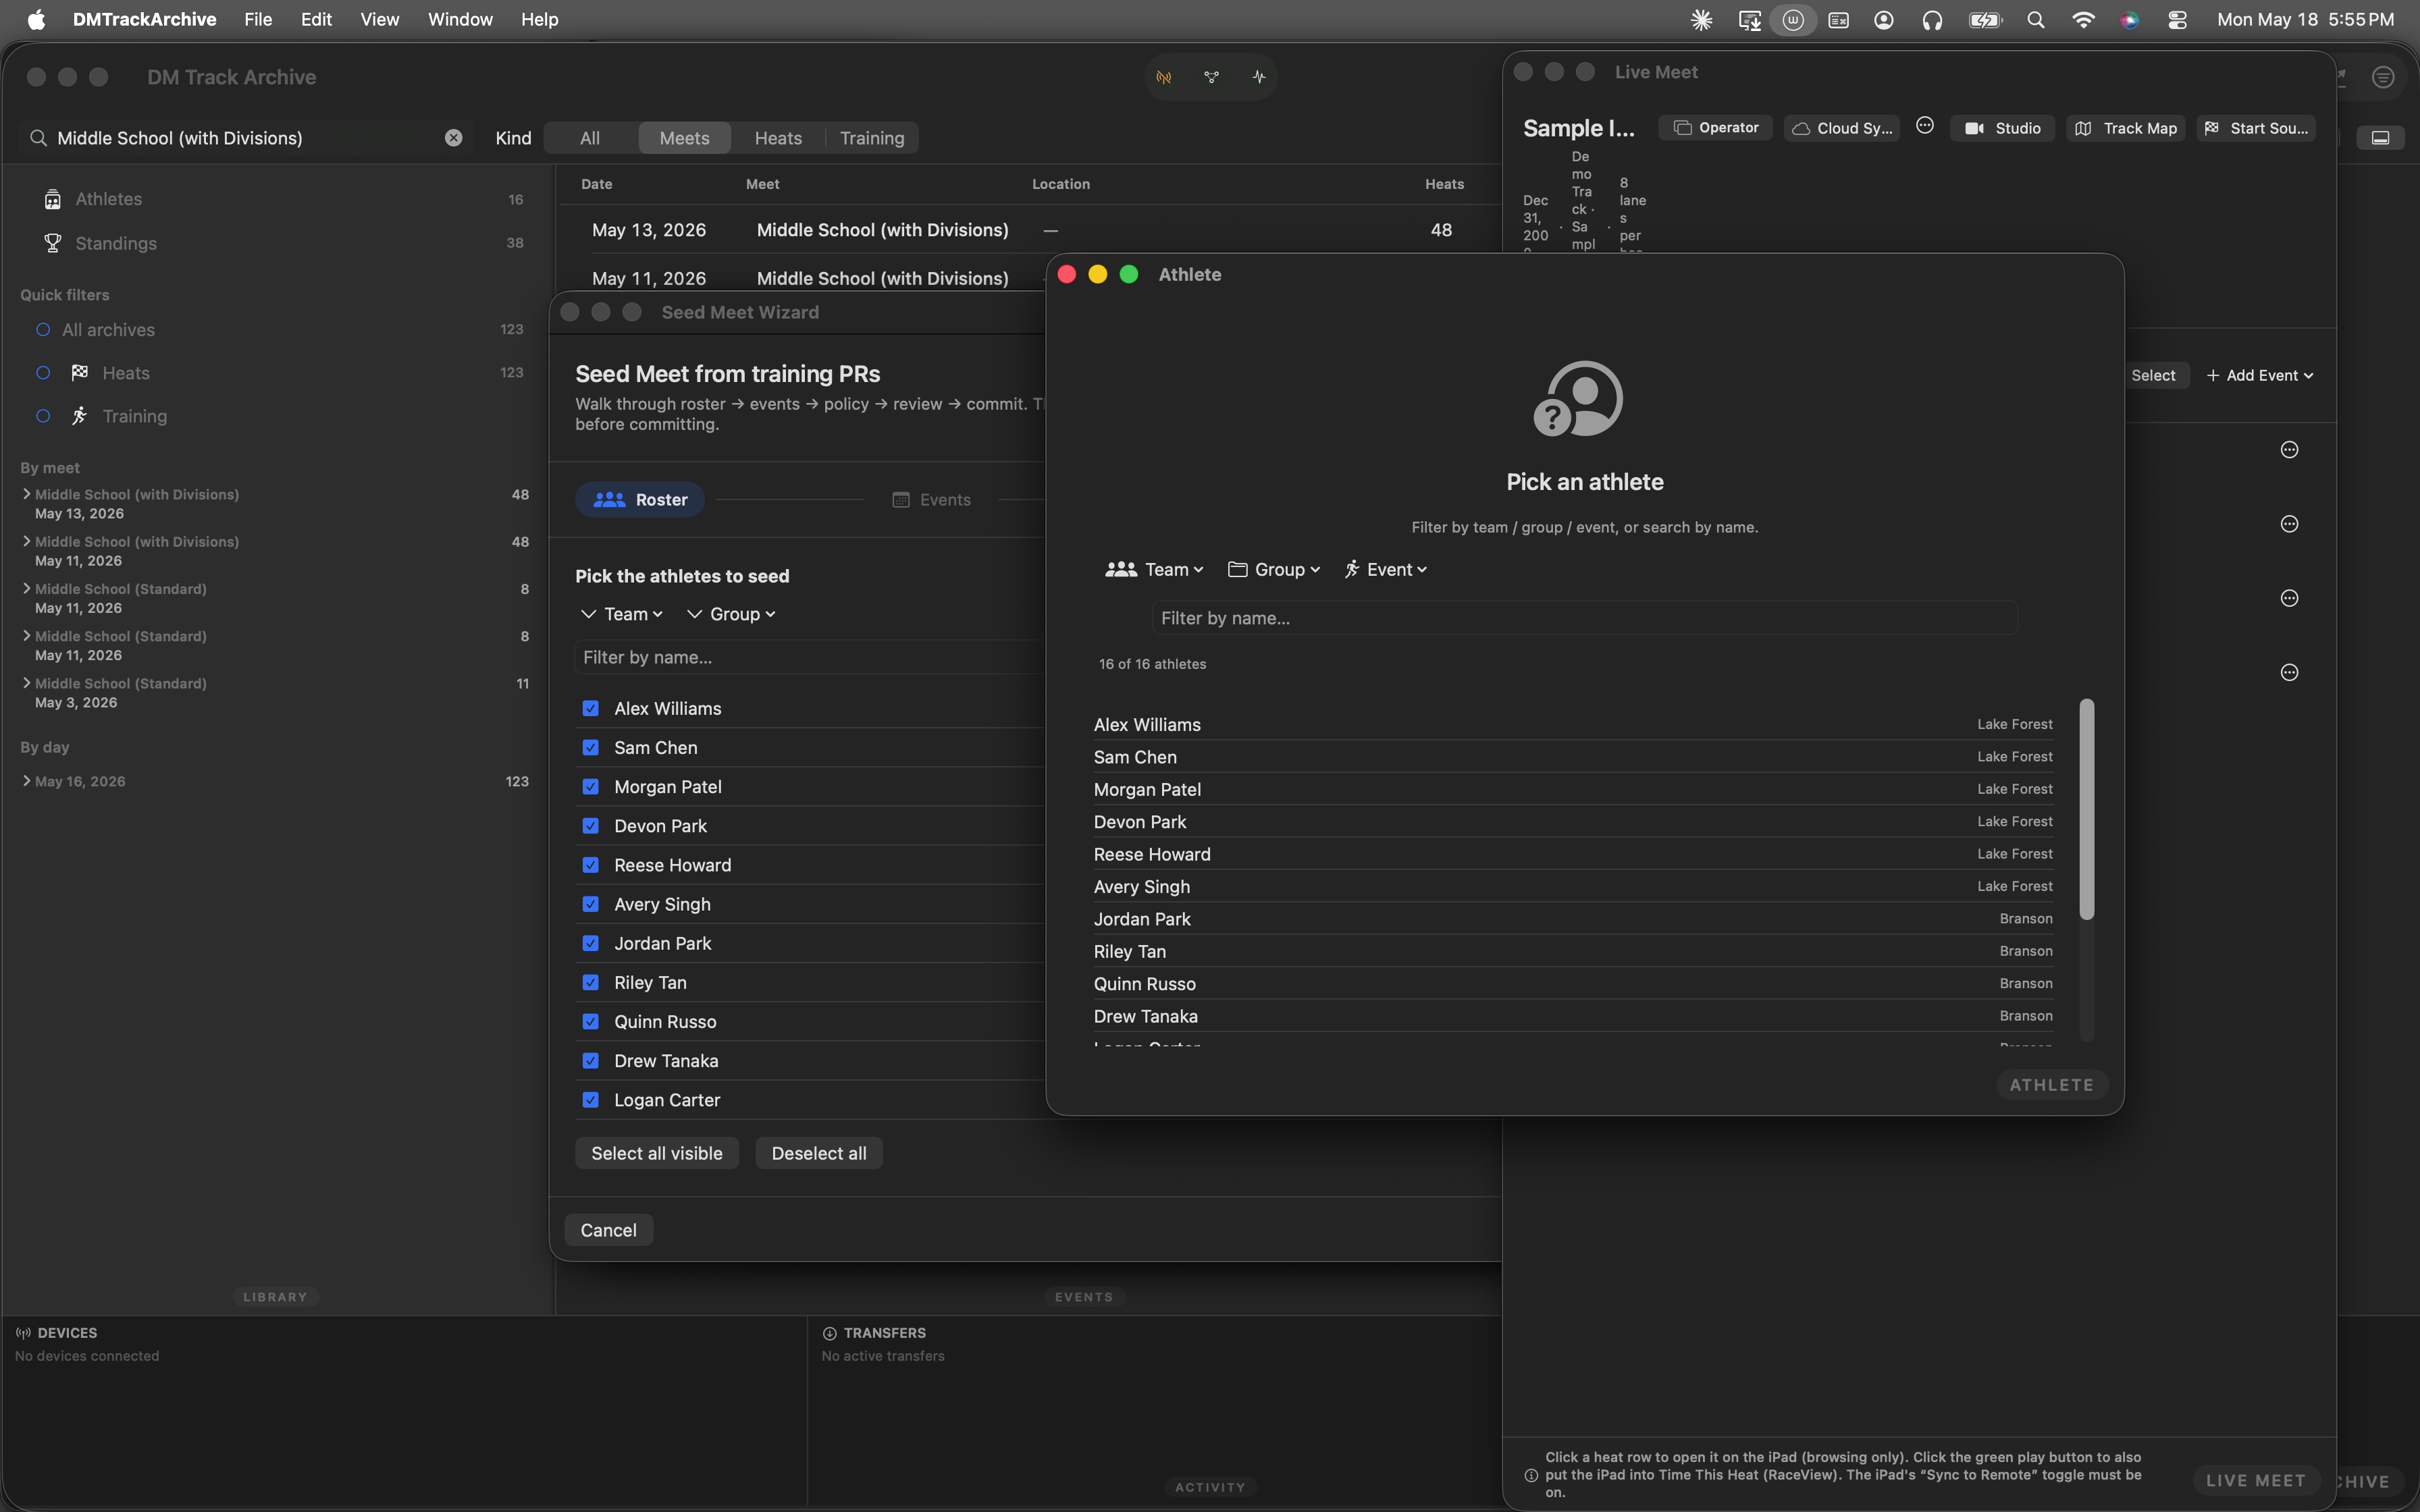Viewport: 2420px width, 1512px height.
Task: Click the info icon in the Live Meet footer
Action: coord(1531,1475)
